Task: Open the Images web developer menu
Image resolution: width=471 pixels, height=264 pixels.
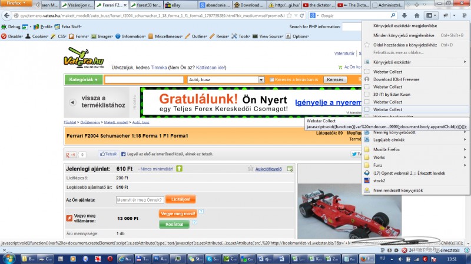Action: (x=102, y=36)
